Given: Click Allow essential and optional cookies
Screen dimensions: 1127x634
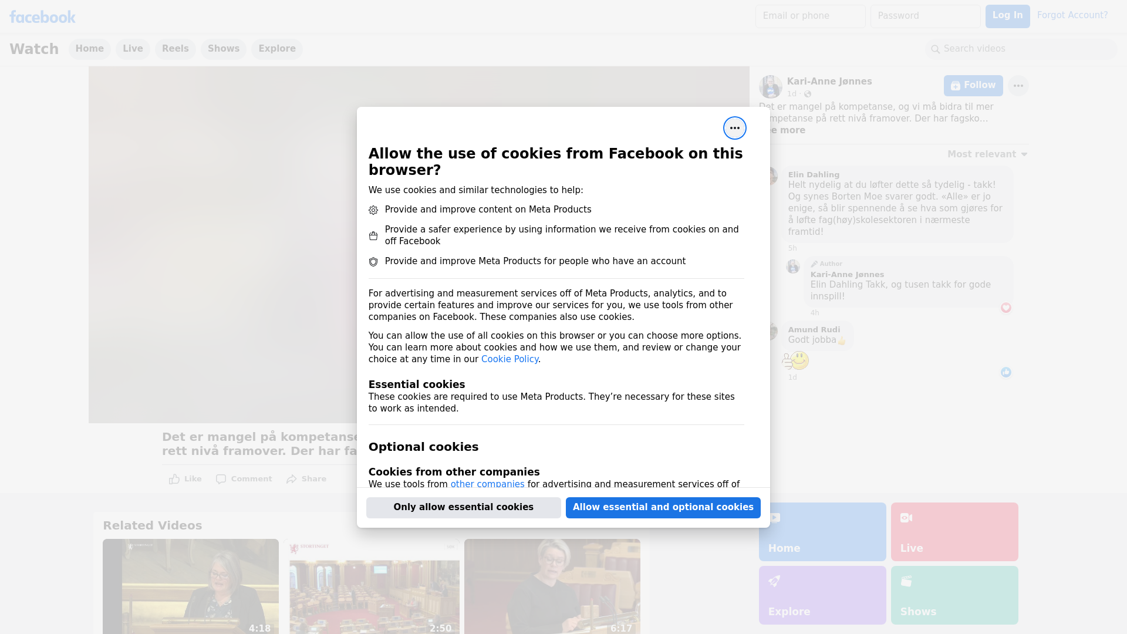Looking at the screenshot, I should (663, 508).
